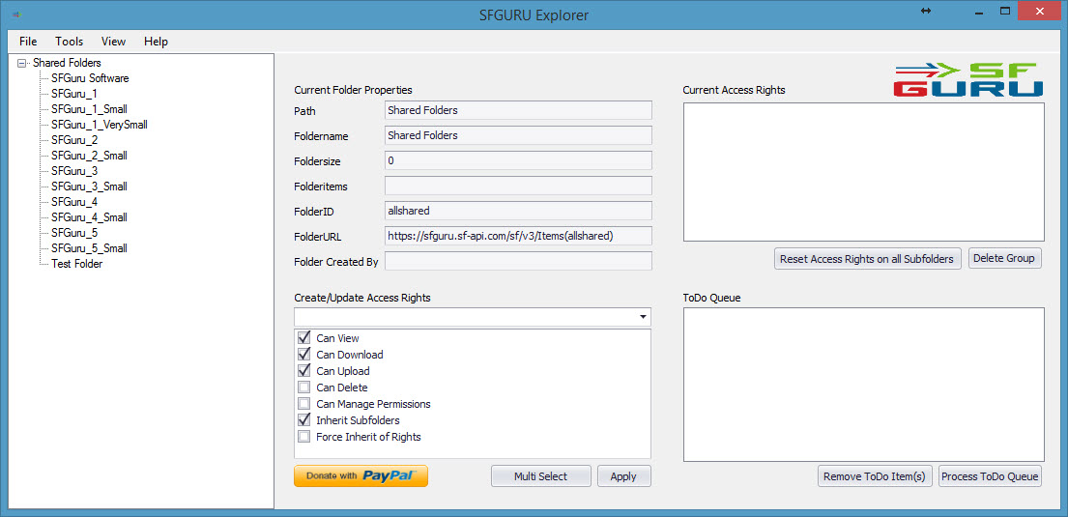The height and width of the screenshot is (517, 1068).
Task: Select the Shared Folders root item
Action: [67, 63]
